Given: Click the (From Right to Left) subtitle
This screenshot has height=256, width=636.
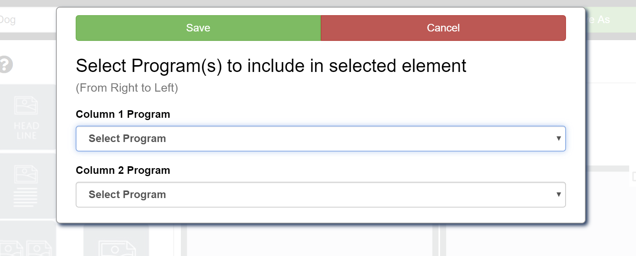Looking at the screenshot, I should 127,88.
